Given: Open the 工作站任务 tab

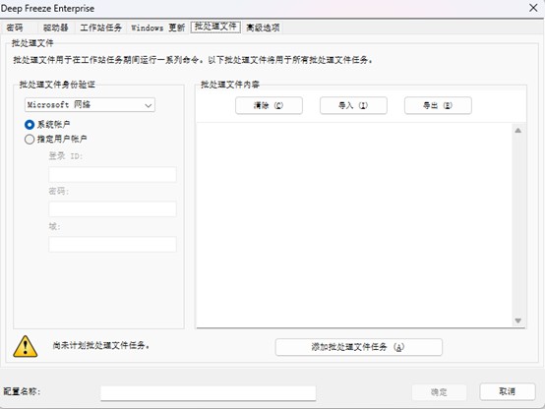Looking at the screenshot, I should (x=100, y=28).
